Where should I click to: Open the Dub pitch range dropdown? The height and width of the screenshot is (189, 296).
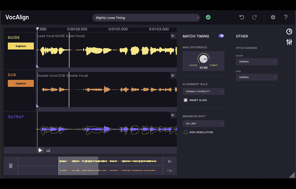coord(257,77)
